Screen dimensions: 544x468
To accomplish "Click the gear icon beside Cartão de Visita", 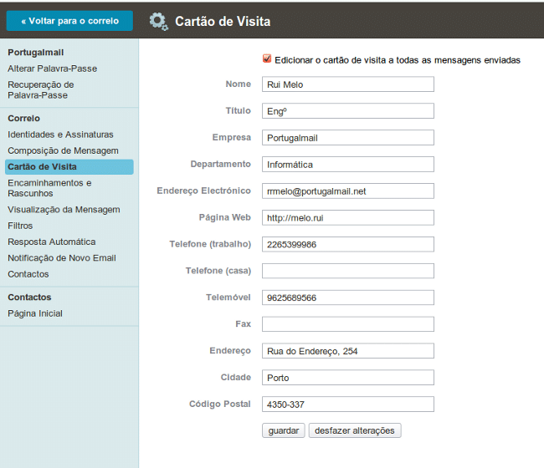I will tap(158, 22).
